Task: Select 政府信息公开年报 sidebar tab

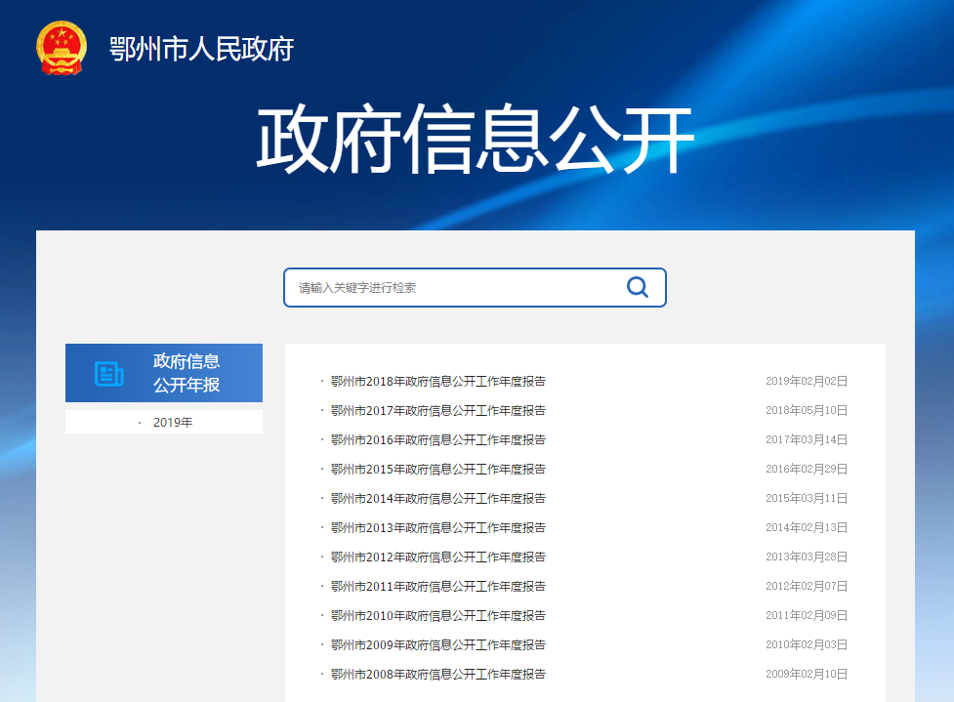Action: (164, 373)
